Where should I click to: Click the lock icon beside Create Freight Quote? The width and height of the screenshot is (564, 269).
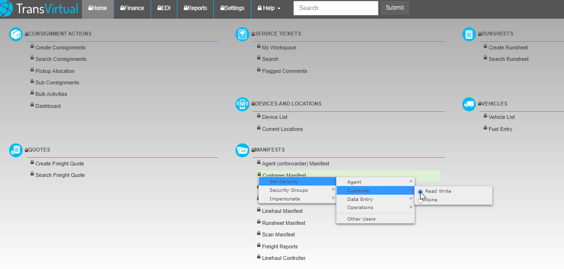point(32,162)
